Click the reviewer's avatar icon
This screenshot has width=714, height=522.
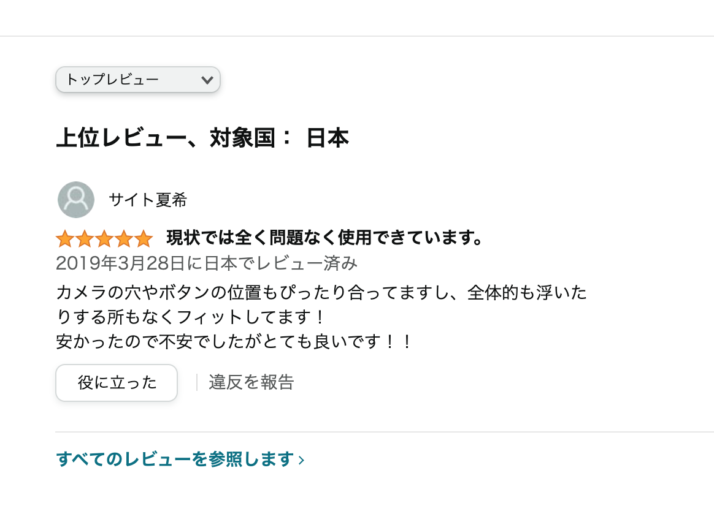[x=76, y=200]
